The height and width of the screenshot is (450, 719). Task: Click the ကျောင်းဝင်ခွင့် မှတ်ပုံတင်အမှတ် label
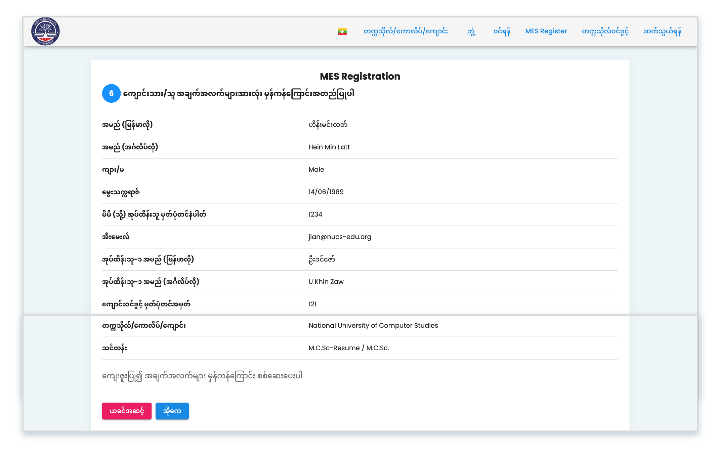[x=146, y=304]
